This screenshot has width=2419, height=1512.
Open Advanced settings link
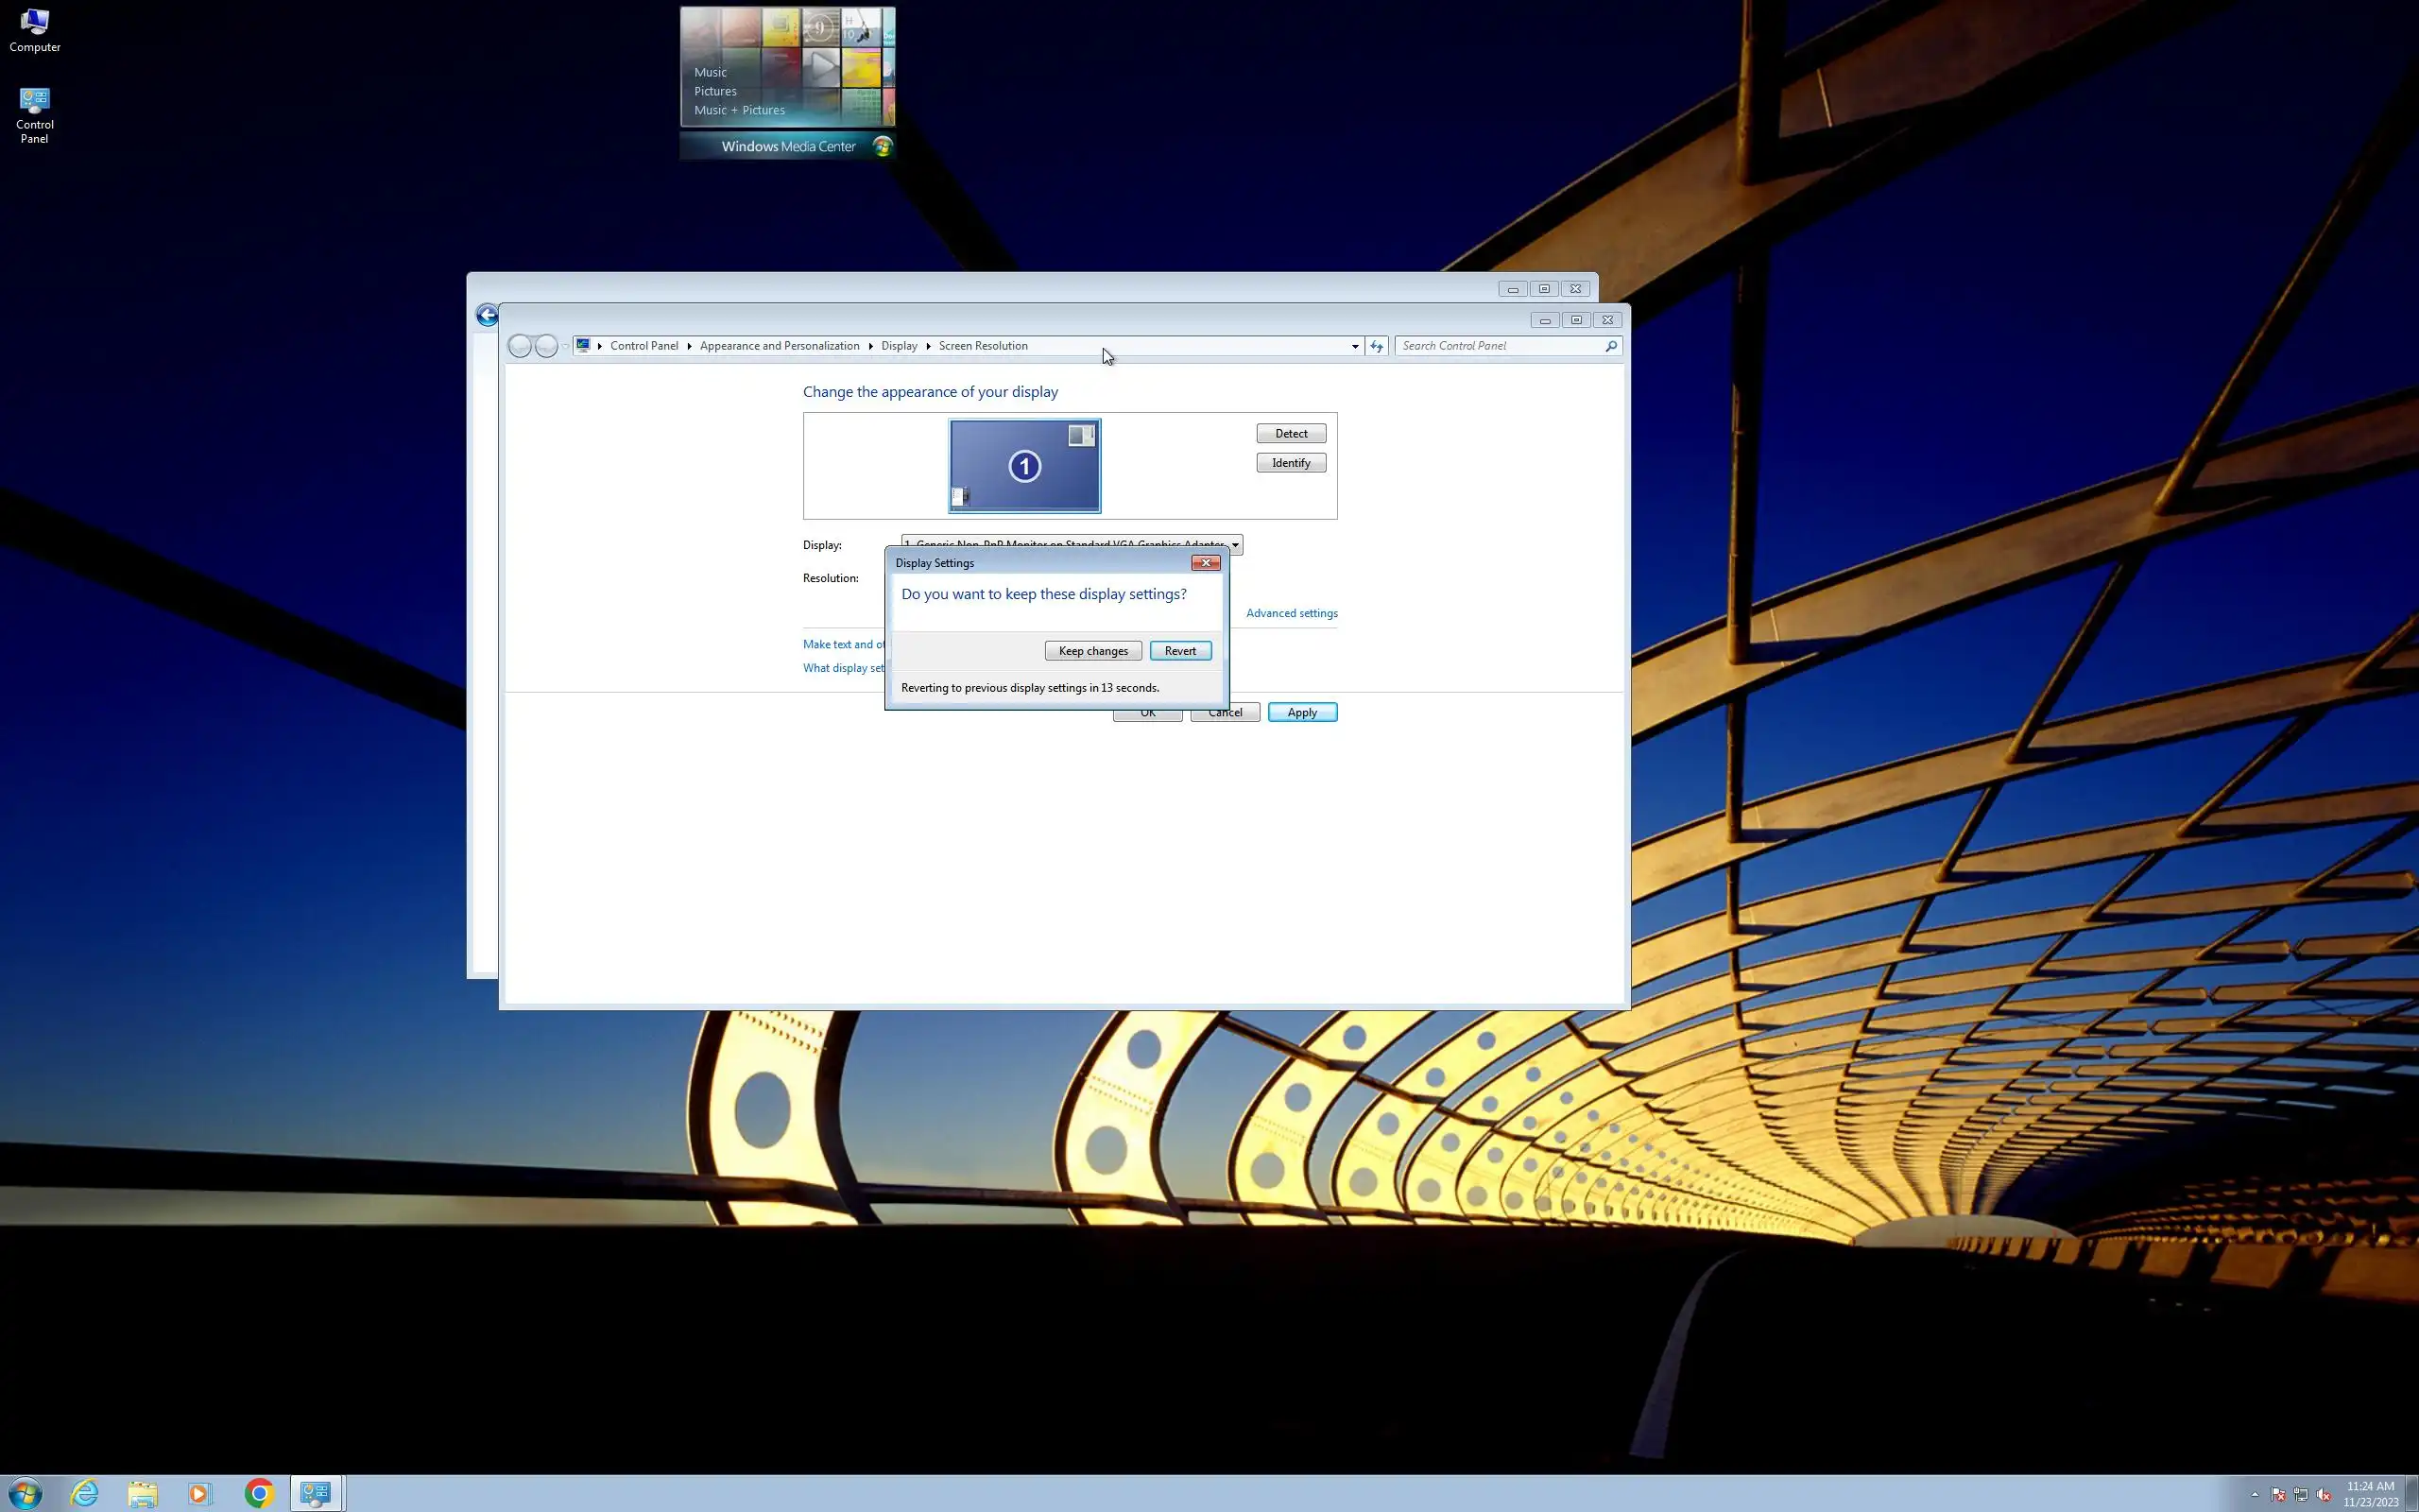pyautogui.click(x=1291, y=613)
